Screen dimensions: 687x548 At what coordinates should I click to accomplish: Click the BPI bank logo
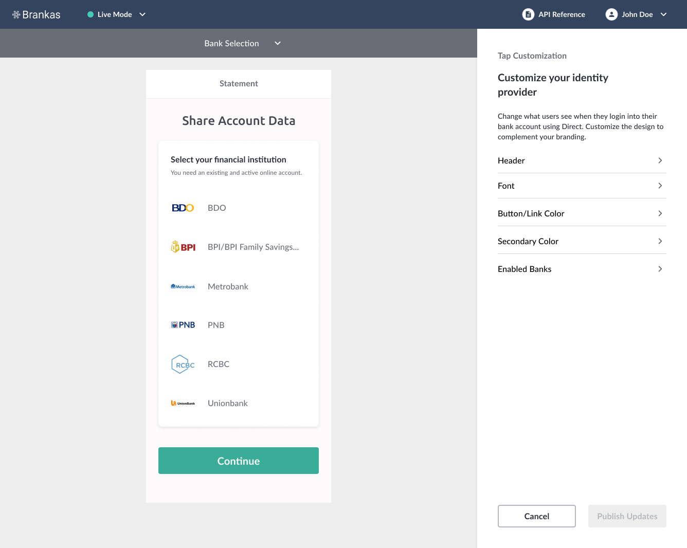tap(183, 247)
